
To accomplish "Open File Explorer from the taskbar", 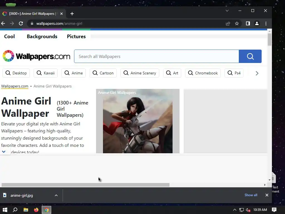I will click(x=26, y=210).
